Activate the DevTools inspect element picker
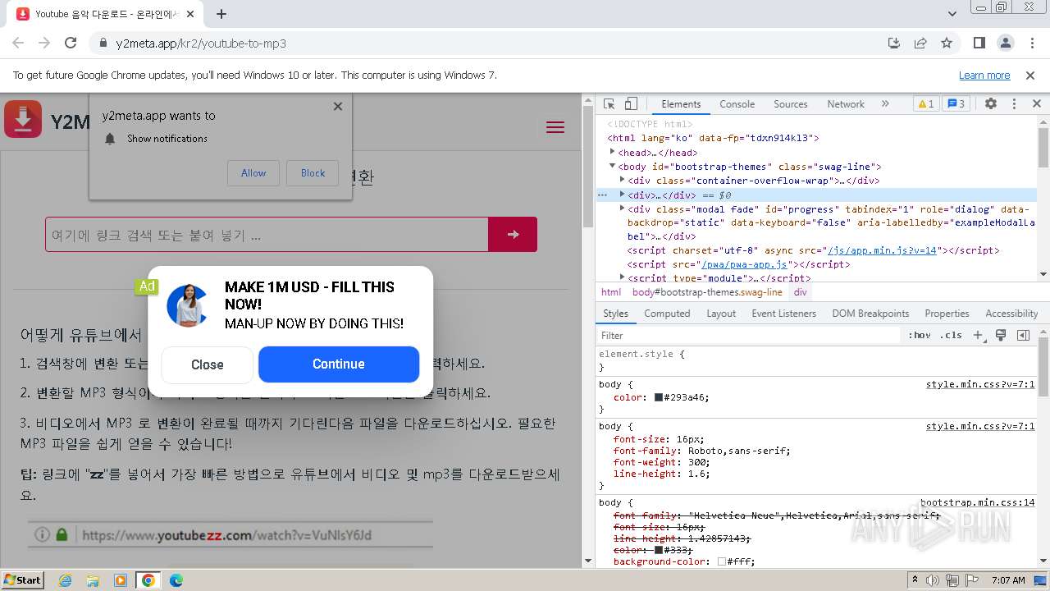The image size is (1050, 591). click(x=609, y=104)
